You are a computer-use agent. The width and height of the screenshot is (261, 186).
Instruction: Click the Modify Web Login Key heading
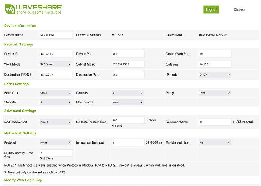pos(23,180)
